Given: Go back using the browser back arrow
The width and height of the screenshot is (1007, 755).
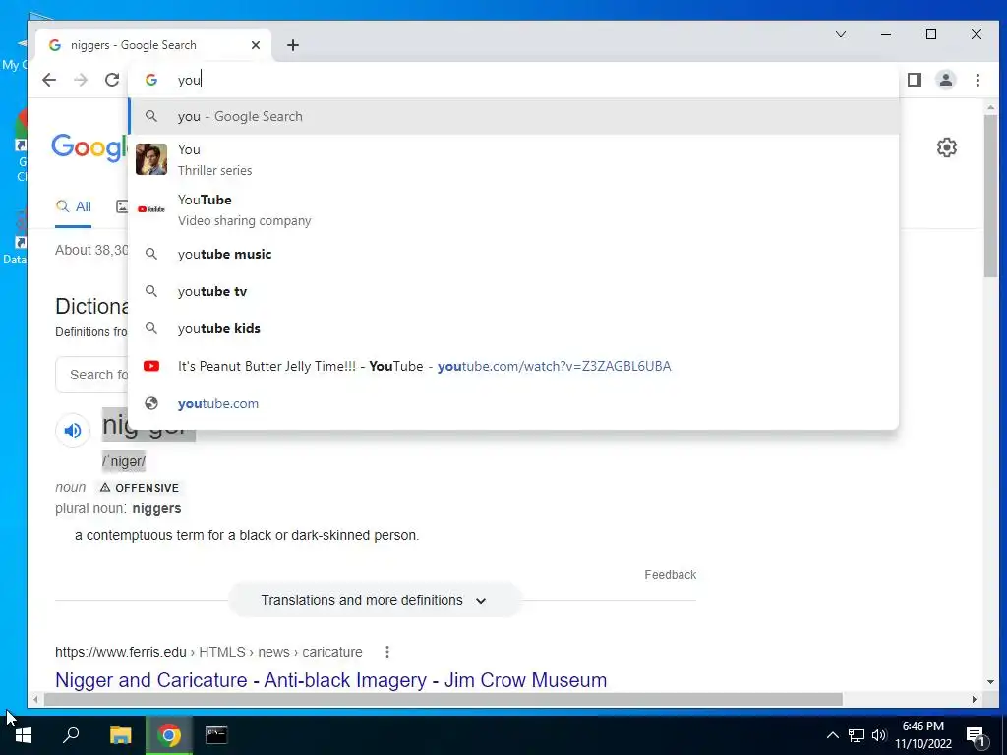Looking at the screenshot, I should (x=49, y=80).
